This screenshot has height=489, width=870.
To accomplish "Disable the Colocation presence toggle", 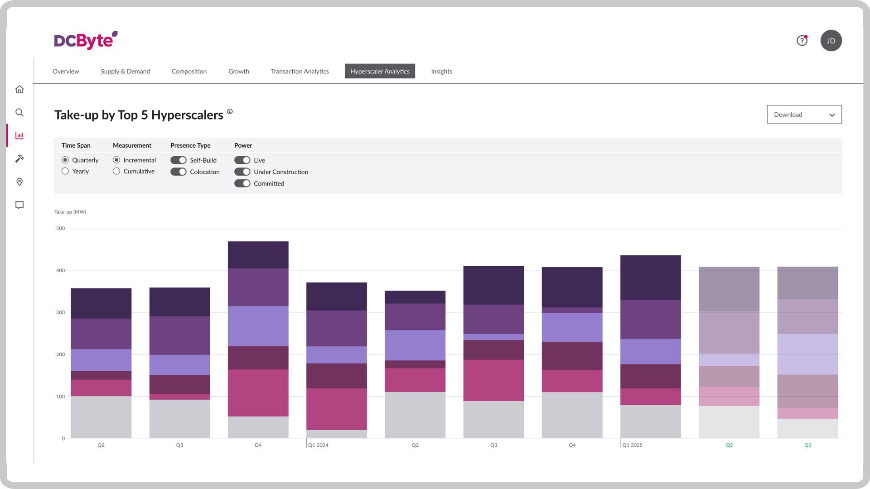I will click(178, 172).
